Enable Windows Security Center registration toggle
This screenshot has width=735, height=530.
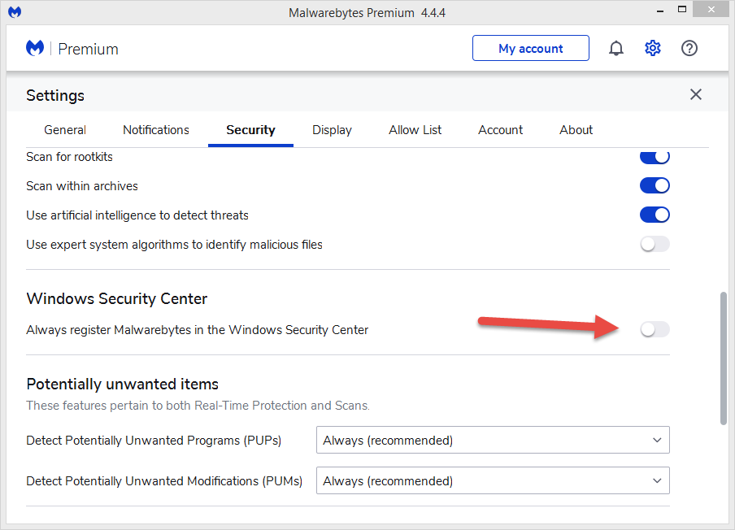point(655,329)
